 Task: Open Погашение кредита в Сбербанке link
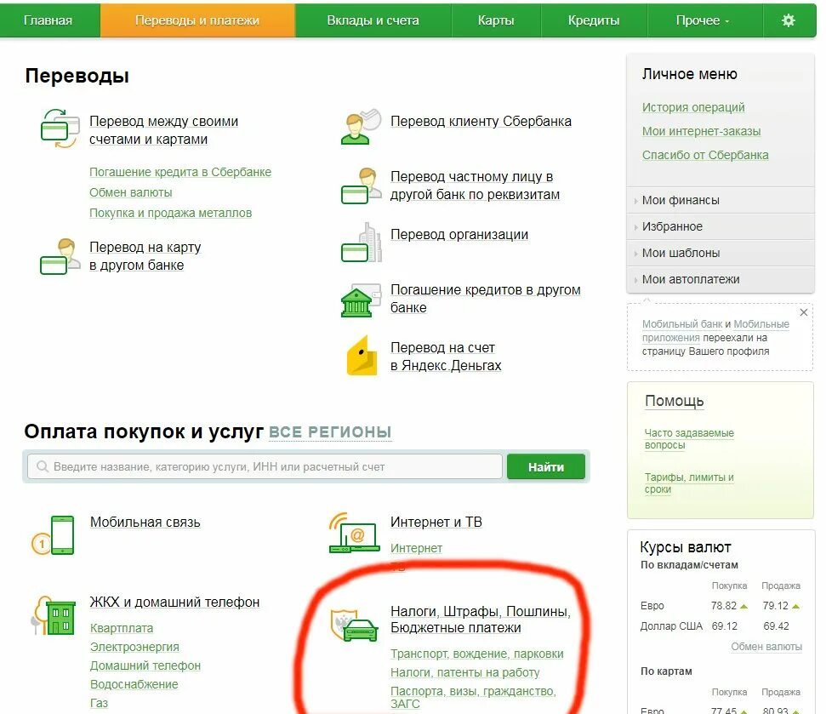coord(180,172)
